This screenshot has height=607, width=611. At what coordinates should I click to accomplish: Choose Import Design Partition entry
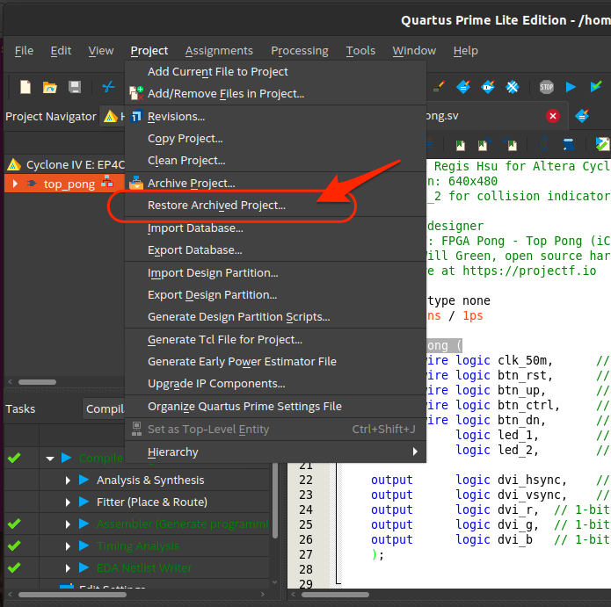coord(275,273)
